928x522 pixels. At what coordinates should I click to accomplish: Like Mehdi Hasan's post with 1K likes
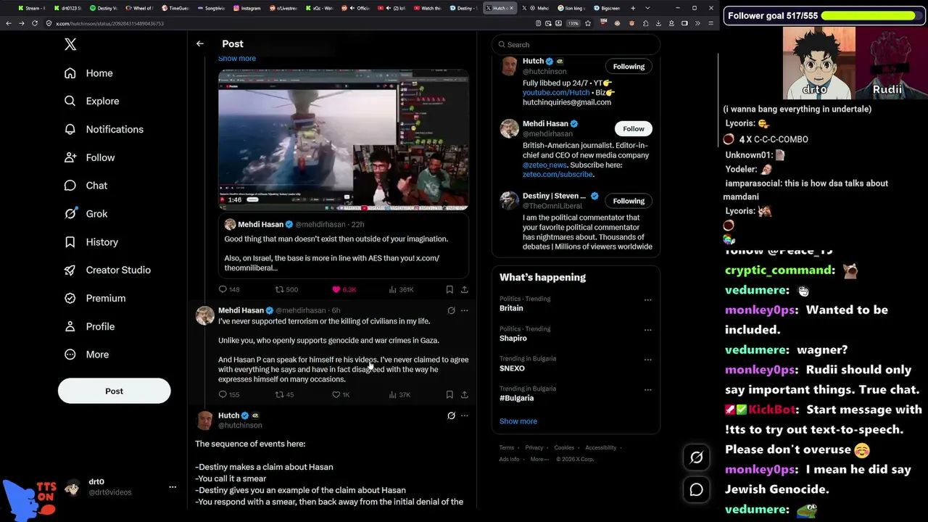tap(336, 394)
